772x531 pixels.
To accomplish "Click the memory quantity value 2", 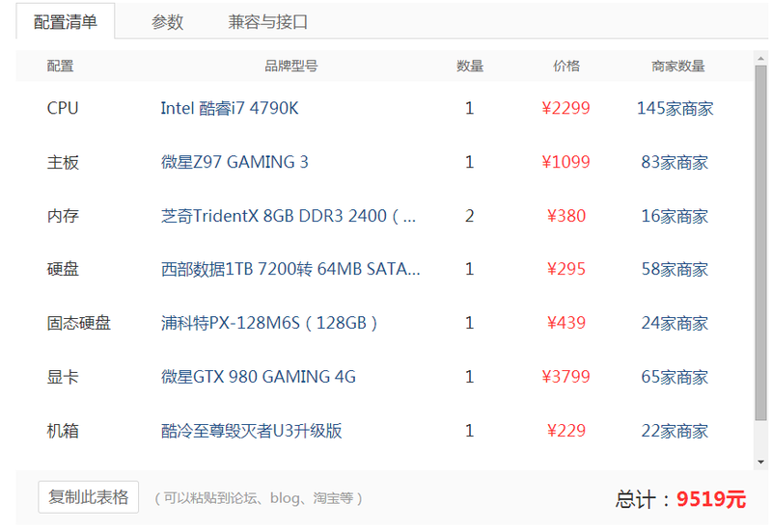I will click(469, 216).
